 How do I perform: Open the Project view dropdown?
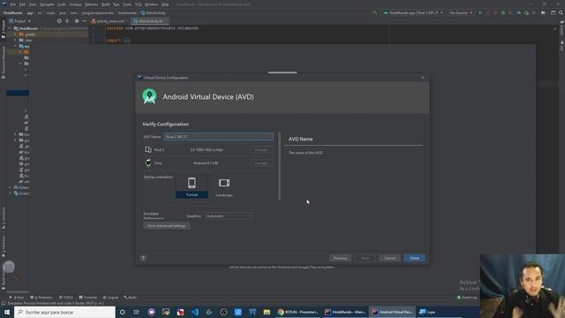pyautogui.click(x=20, y=21)
